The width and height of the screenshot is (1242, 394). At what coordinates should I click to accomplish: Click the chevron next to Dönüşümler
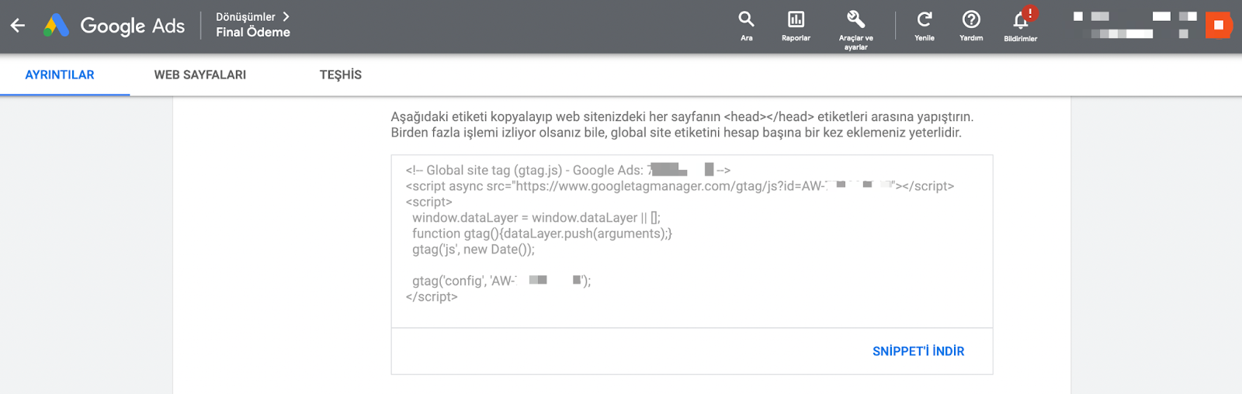(x=286, y=16)
